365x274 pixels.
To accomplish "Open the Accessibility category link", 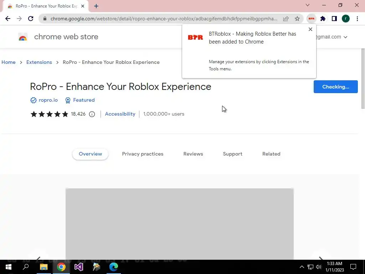I will (x=120, y=114).
